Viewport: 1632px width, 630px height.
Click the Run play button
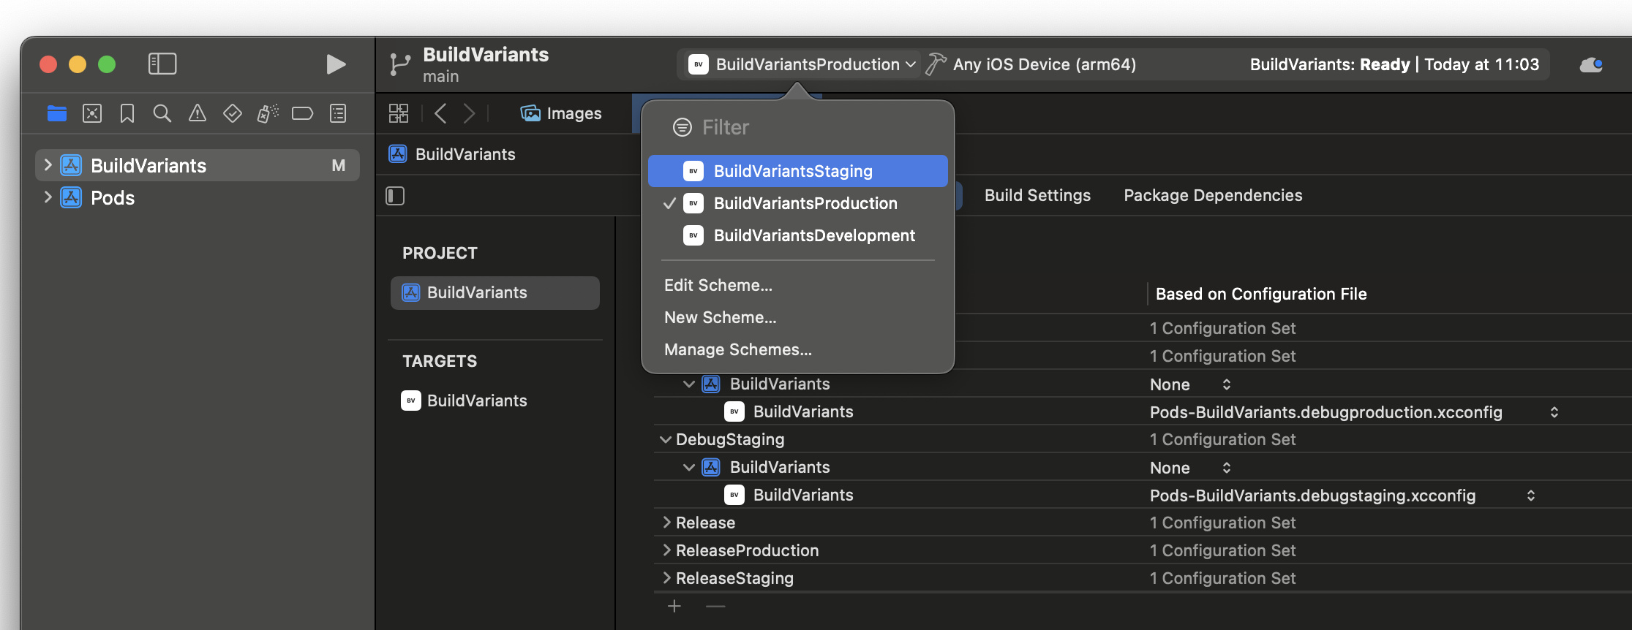[336, 64]
